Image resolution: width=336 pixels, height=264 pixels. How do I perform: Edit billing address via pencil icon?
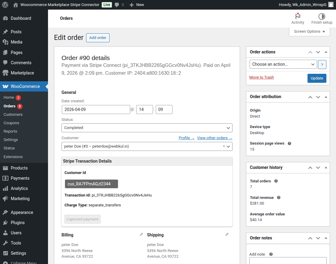[x=141, y=235]
